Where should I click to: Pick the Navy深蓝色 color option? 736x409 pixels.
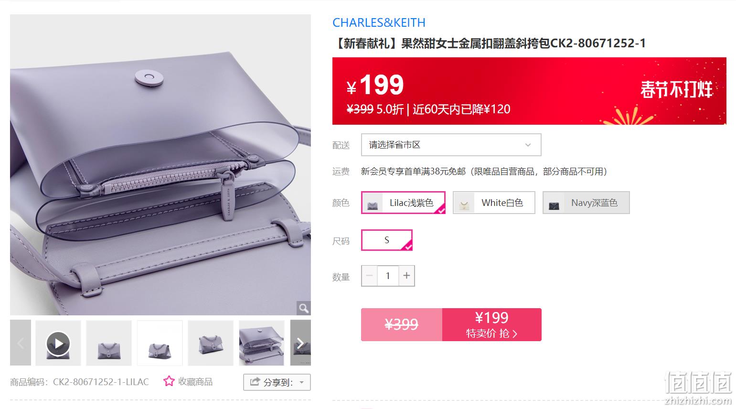[586, 203]
